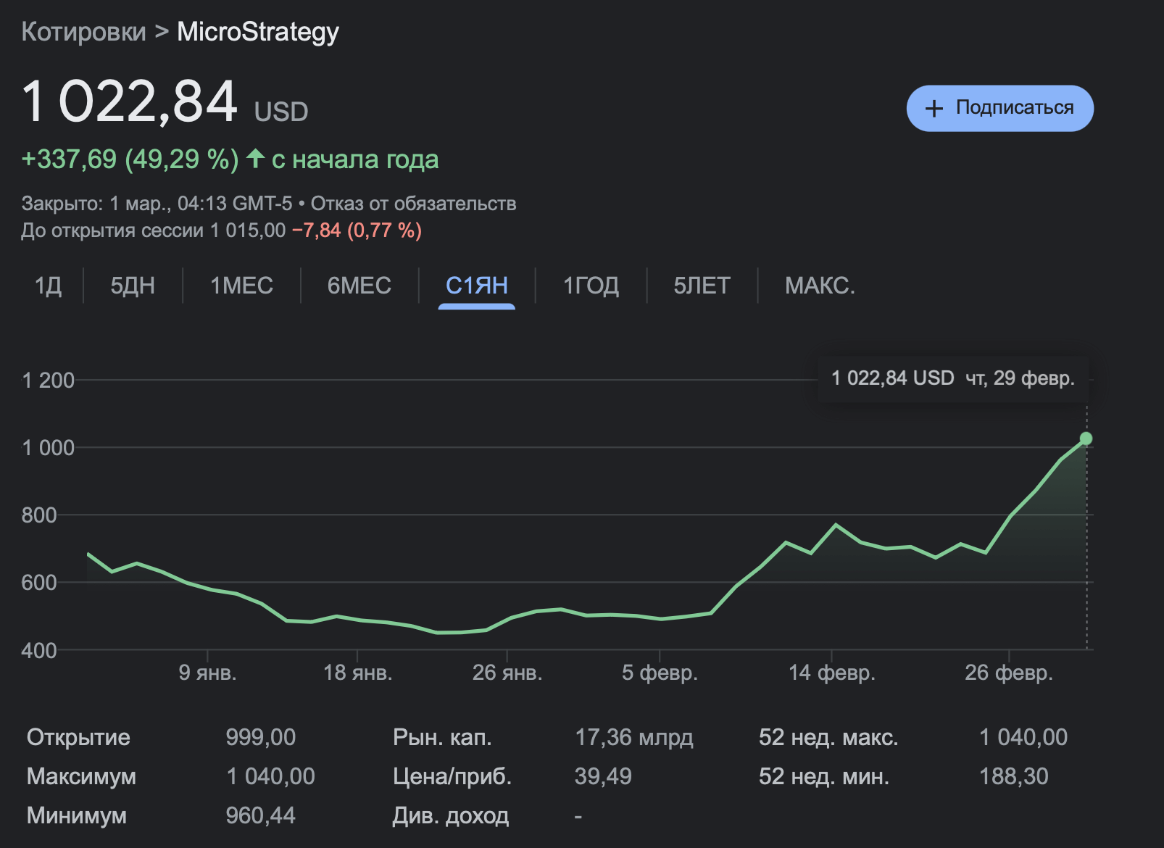Switch to the 1Д time range tab
The width and height of the screenshot is (1164, 848).
(x=48, y=286)
